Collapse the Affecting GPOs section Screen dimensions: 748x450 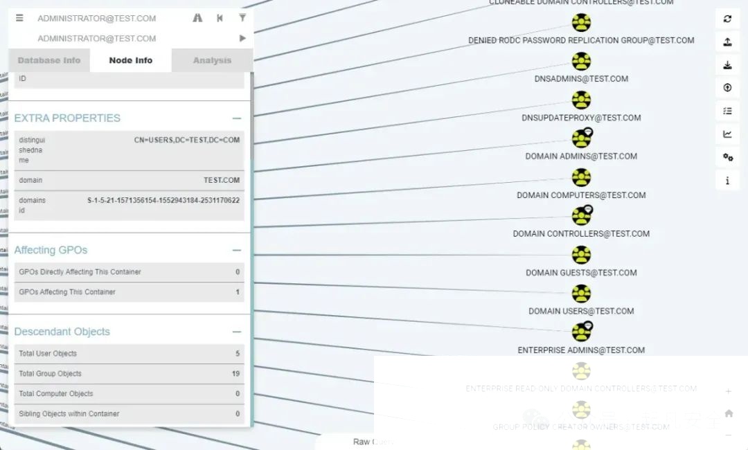click(237, 250)
